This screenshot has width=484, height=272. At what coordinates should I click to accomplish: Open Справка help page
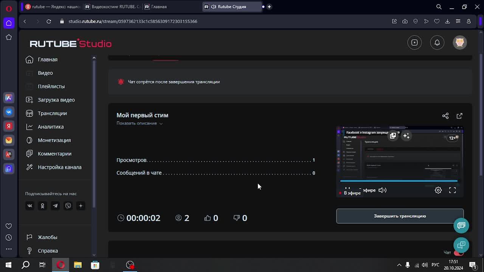tap(42, 251)
